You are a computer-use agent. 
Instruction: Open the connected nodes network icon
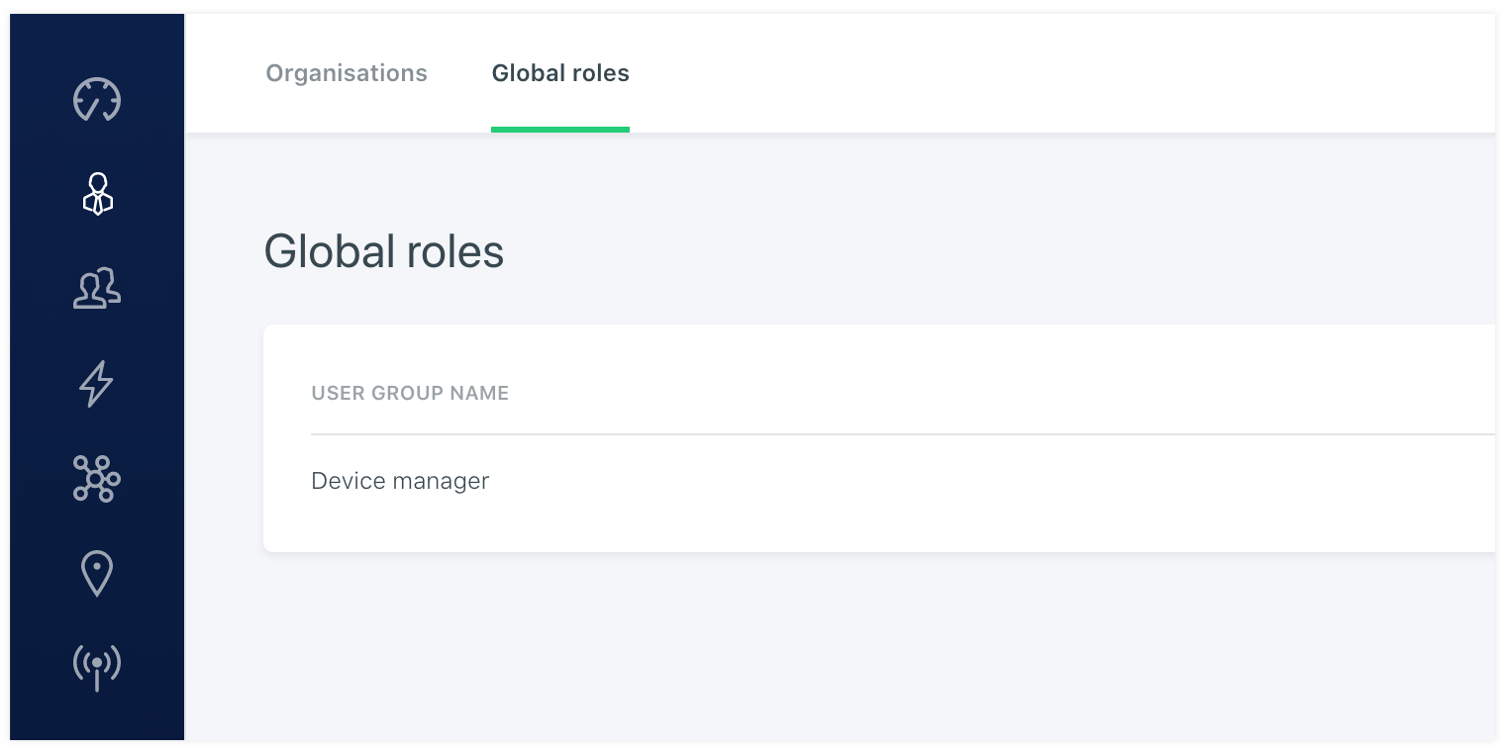point(97,480)
